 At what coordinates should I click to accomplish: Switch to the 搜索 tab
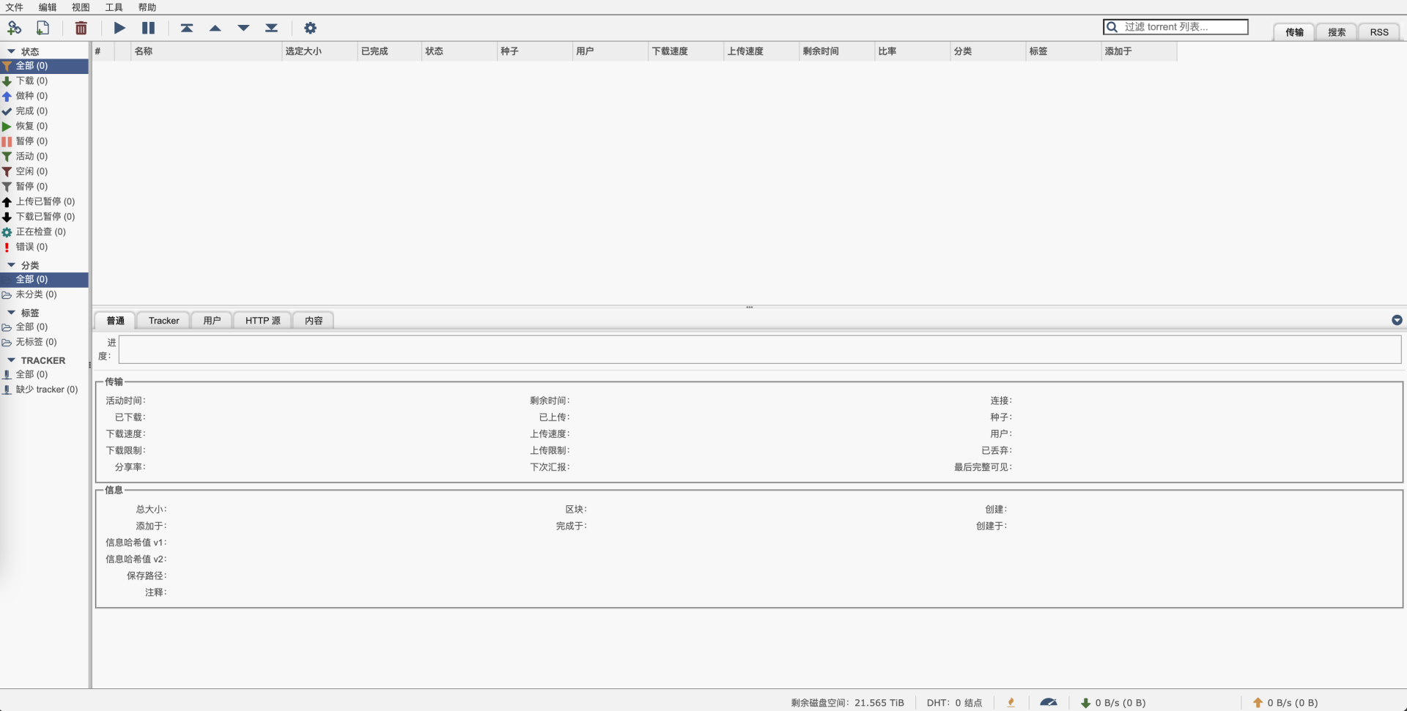(x=1337, y=32)
